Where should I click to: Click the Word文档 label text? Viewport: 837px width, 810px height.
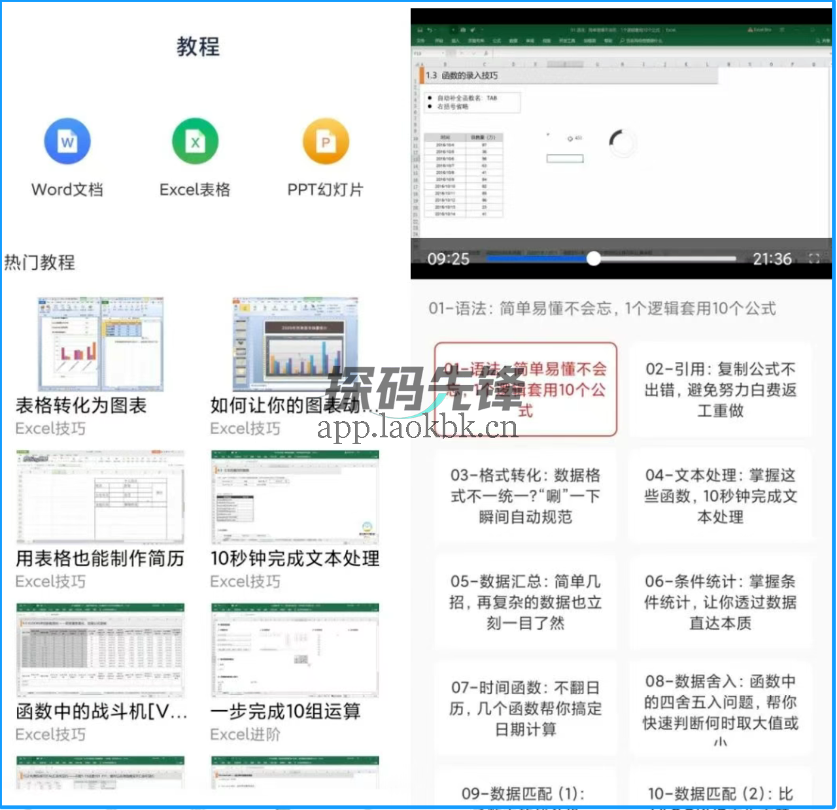pyautogui.click(x=67, y=190)
